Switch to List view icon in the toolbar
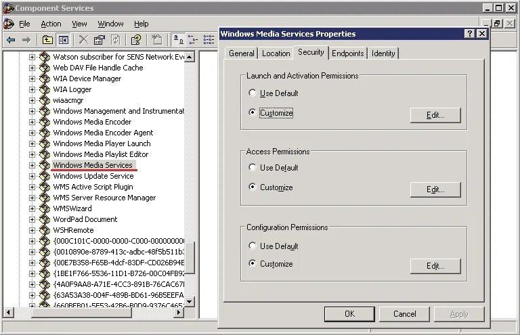This screenshot has width=520, height=335. (x=209, y=40)
